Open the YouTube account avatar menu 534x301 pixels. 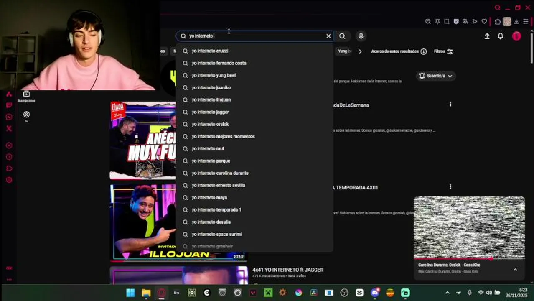[x=517, y=36]
